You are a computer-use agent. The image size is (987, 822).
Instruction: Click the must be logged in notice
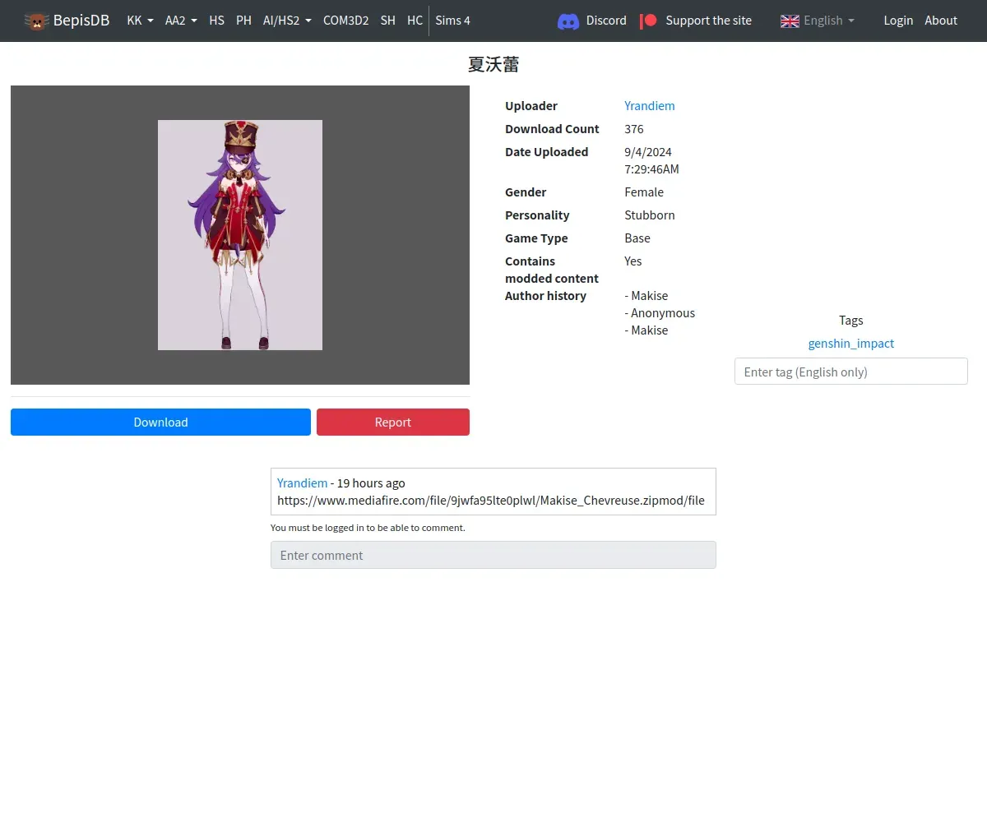pyautogui.click(x=368, y=527)
